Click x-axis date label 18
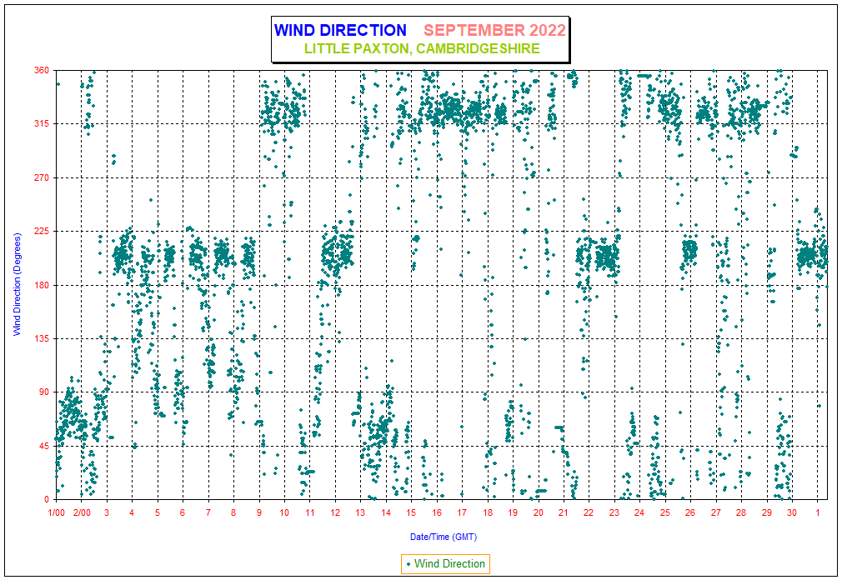Image resolution: width=842 pixels, height=580 pixels. [488, 513]
